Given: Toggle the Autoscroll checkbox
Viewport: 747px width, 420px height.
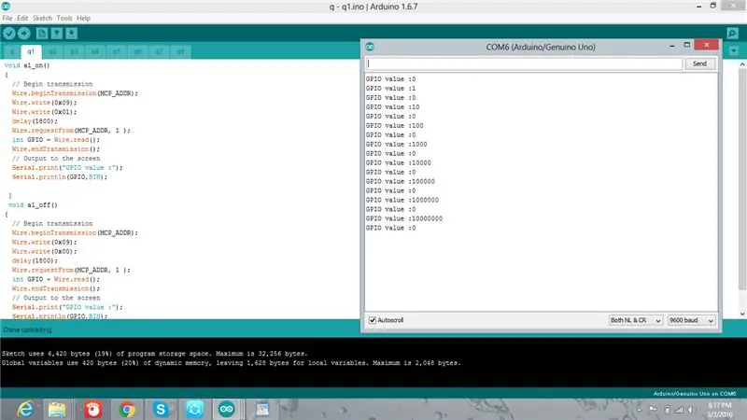Looking at the screenshot, I should pyautogui.click(x=373, y=320).
